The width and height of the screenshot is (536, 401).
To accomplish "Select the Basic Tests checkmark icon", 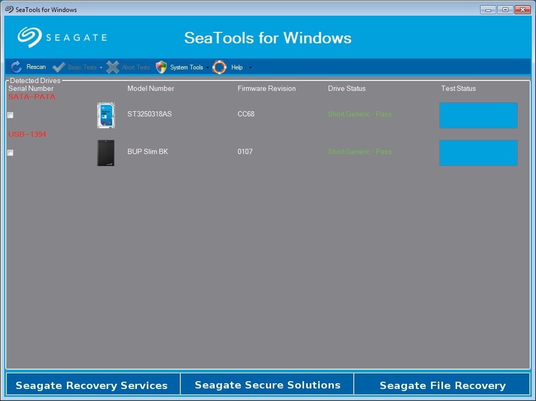I will (59, 67).
